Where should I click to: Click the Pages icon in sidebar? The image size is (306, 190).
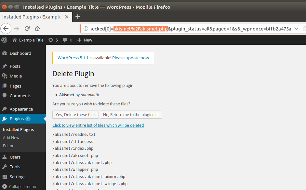pyautogui.click(x=5, y=86)
